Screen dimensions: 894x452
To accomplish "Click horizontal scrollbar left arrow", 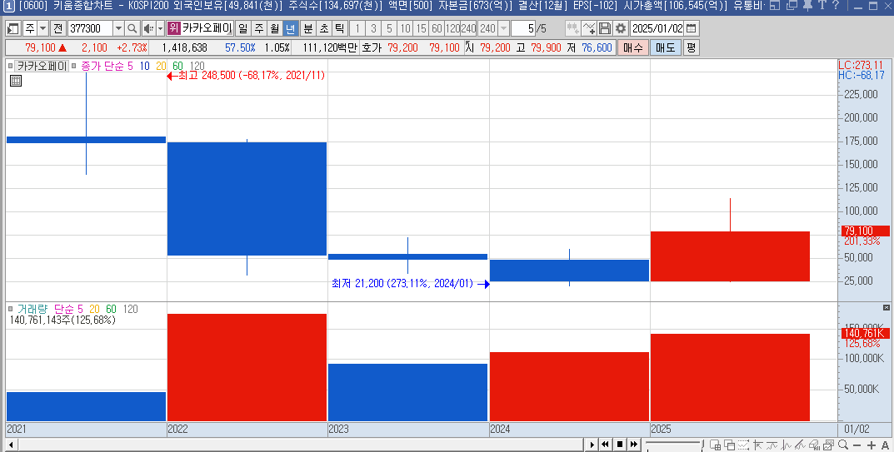I will pyautogui.click(x=10, y=445).
